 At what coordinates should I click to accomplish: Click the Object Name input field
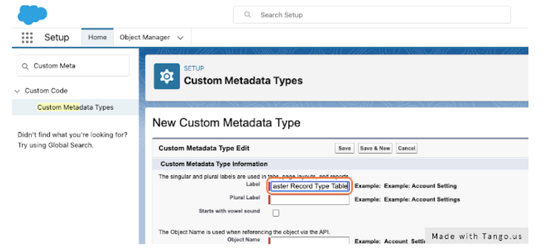(310, 241)
